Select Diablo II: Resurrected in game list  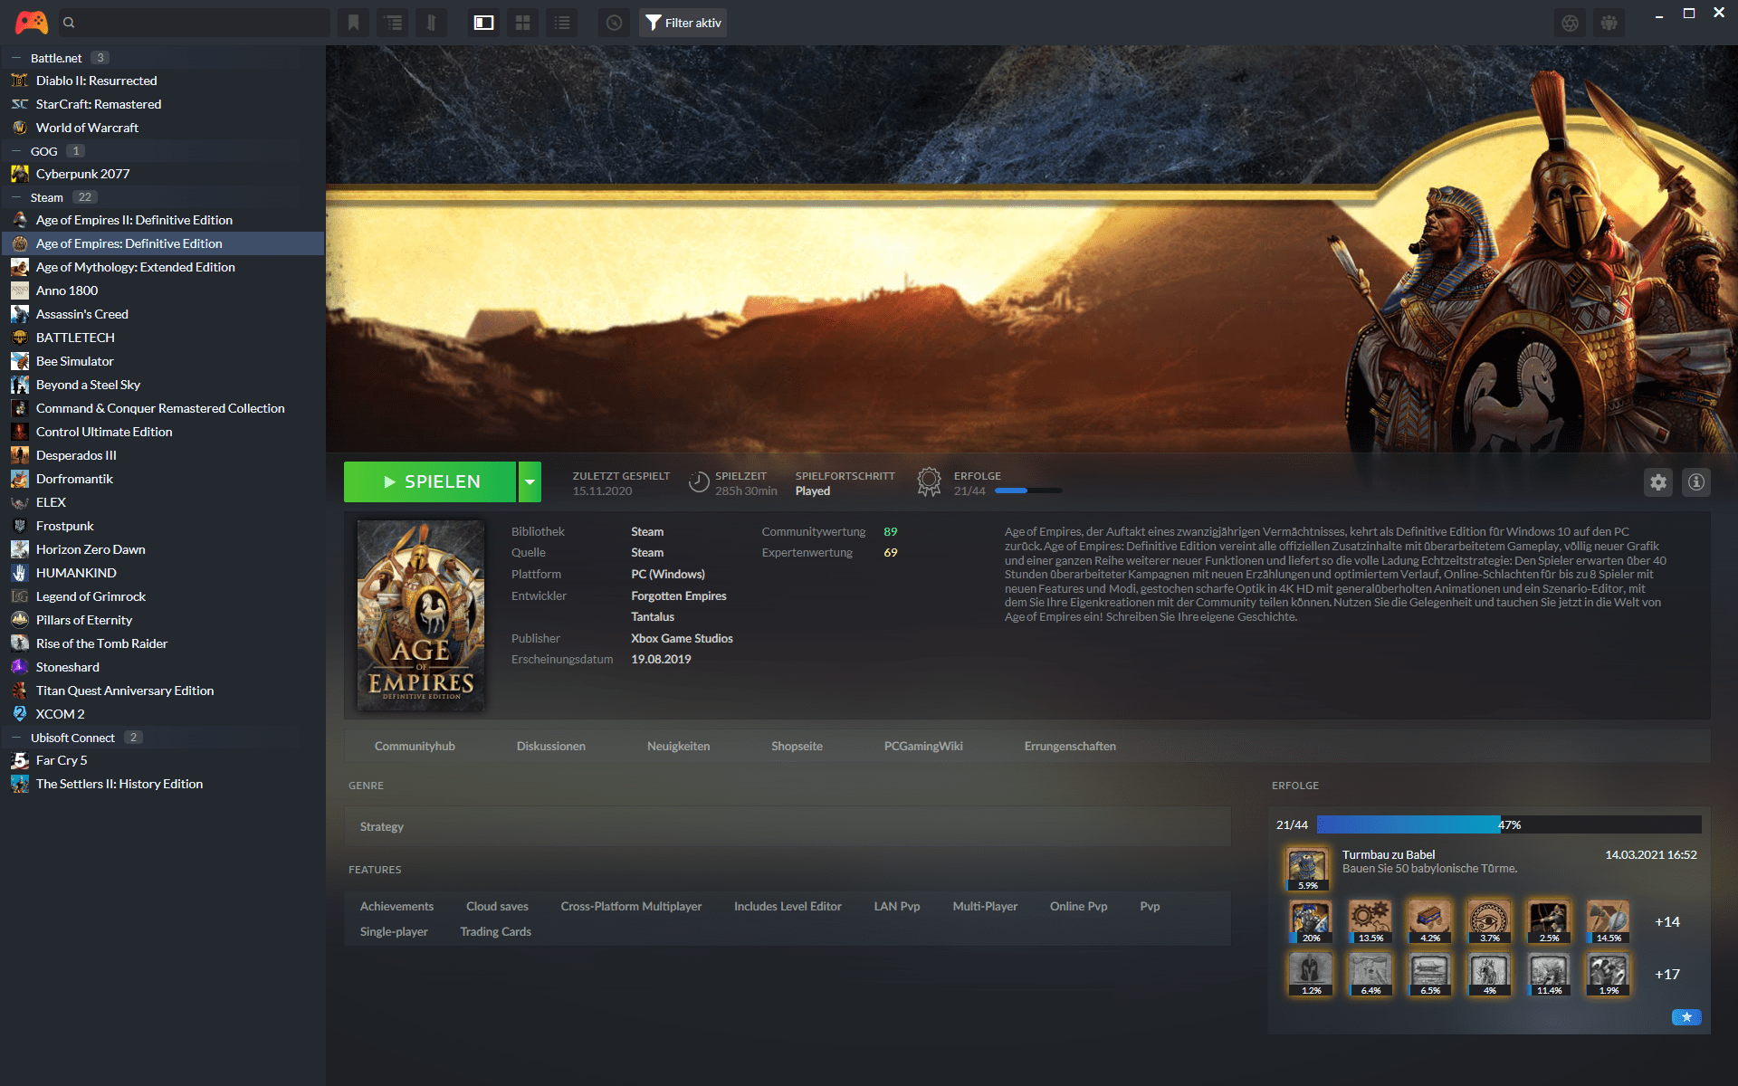point(163,81)
